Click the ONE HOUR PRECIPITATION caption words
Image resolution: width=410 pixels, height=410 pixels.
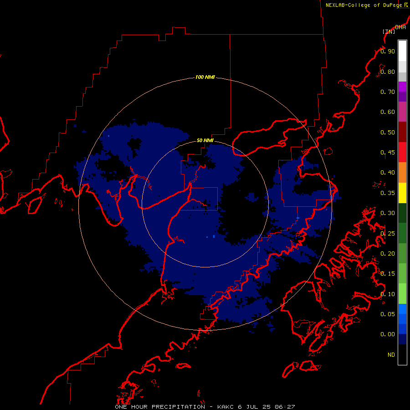tap(160, 407)
